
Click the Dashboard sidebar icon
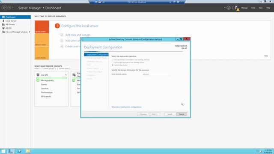[x=3, y=17]
